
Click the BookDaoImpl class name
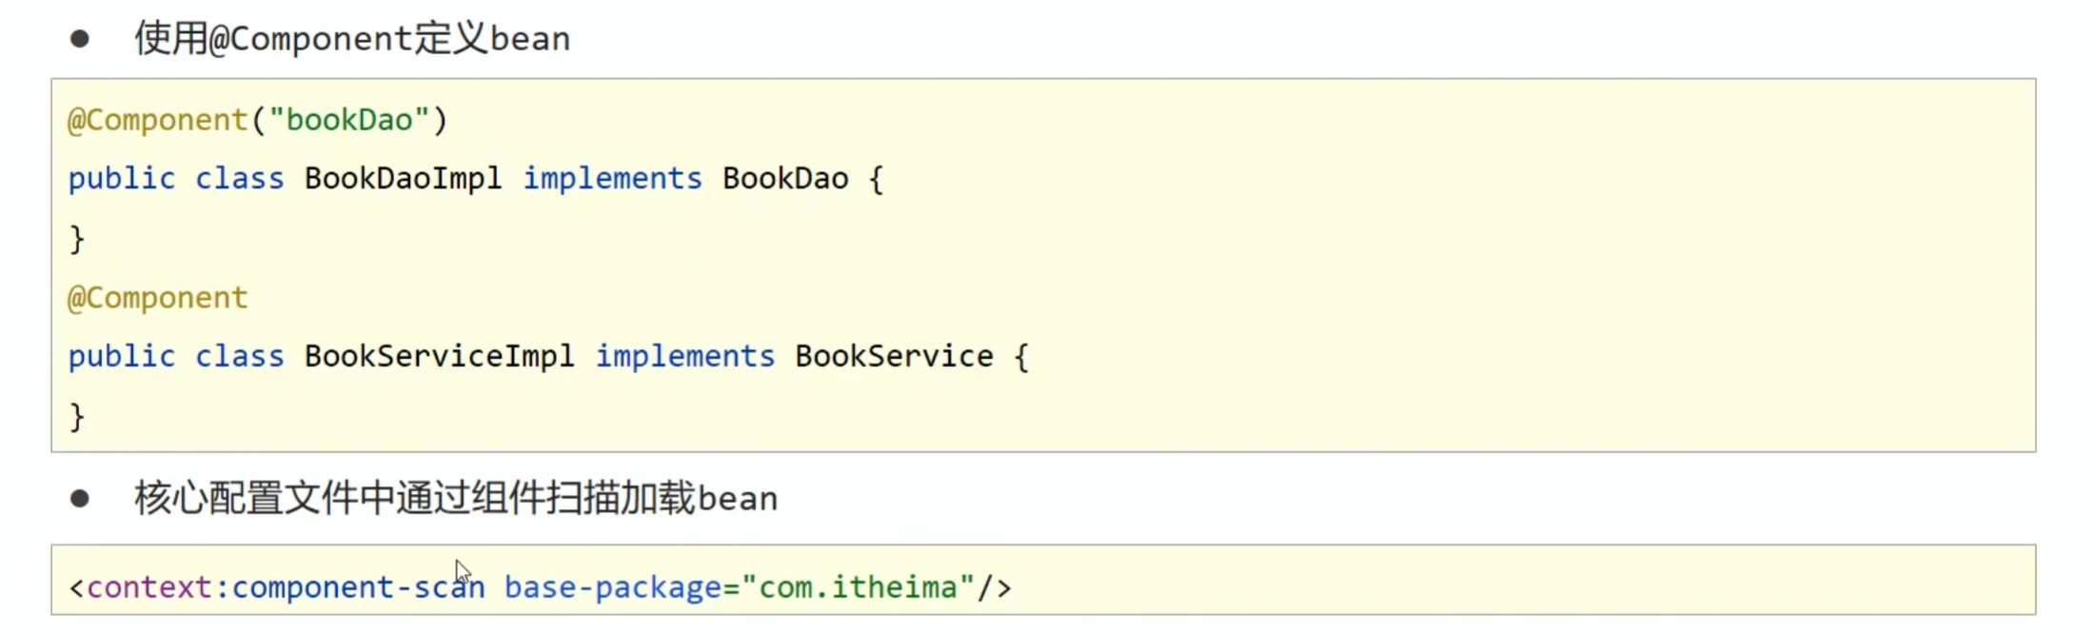(403, 179)
